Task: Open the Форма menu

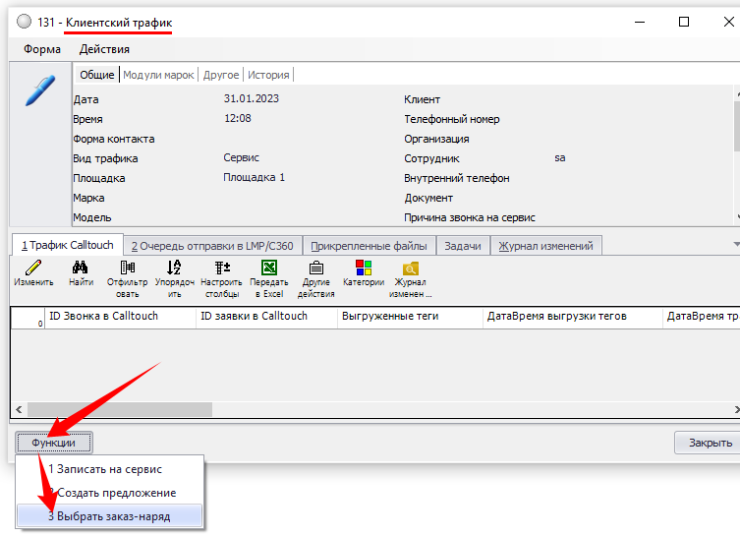Action: pos(42,49)
